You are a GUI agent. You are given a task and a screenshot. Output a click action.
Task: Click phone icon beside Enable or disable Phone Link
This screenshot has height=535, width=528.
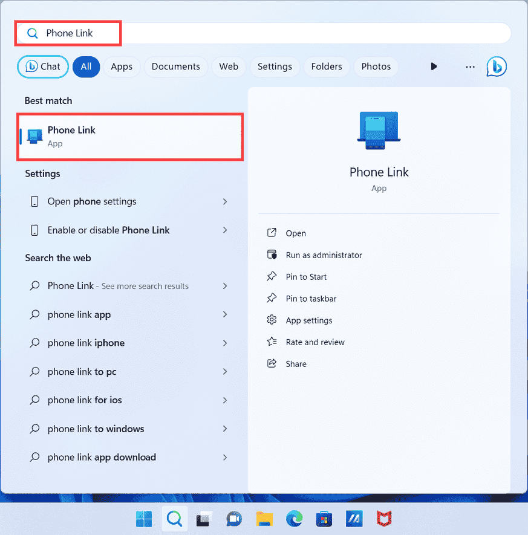34,230
